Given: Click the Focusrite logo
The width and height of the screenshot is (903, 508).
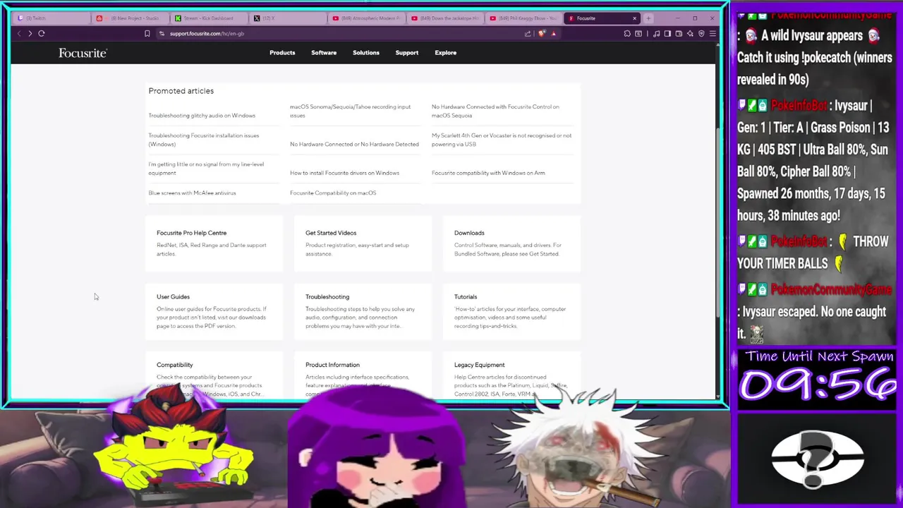Looking at the screenshot, I should pyautogui.click(x=83, y=53).
